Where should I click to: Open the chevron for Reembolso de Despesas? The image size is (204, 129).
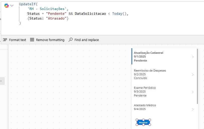point(192,74)
